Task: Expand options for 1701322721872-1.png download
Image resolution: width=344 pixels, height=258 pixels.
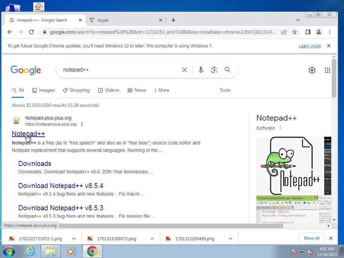Action: 74,239
